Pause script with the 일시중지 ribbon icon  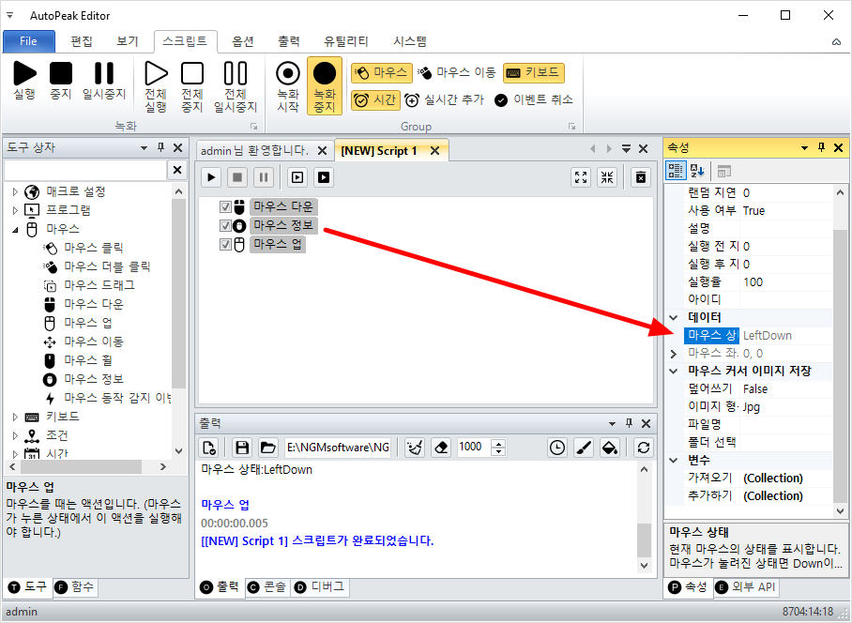click(x=104, y=80)
